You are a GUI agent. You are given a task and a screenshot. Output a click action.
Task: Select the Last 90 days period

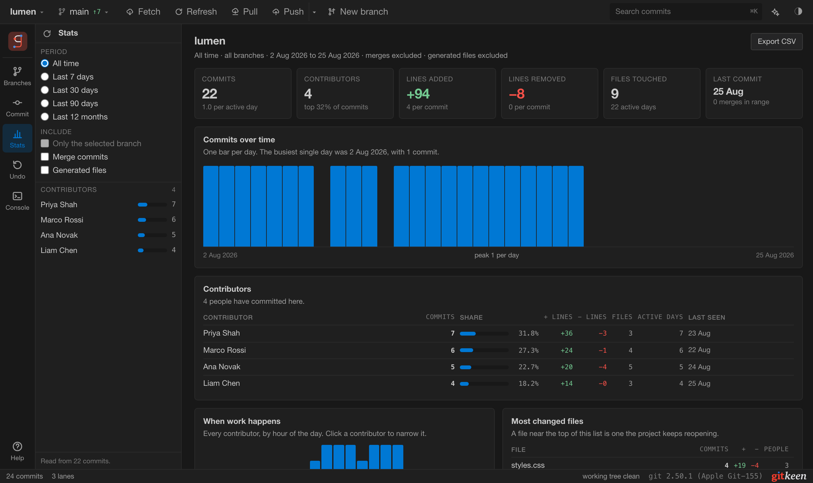[x=69, y=104]
